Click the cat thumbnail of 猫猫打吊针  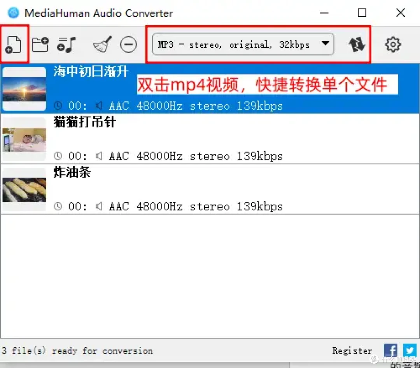(24, 139)
